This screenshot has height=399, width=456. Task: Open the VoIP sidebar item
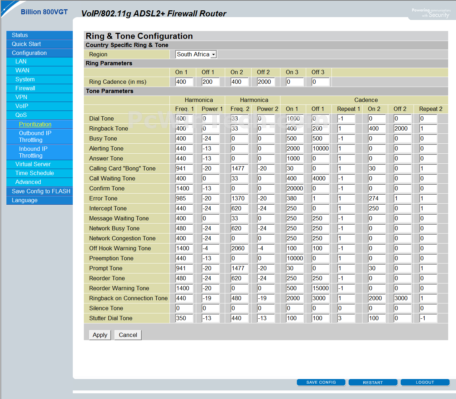40,106
